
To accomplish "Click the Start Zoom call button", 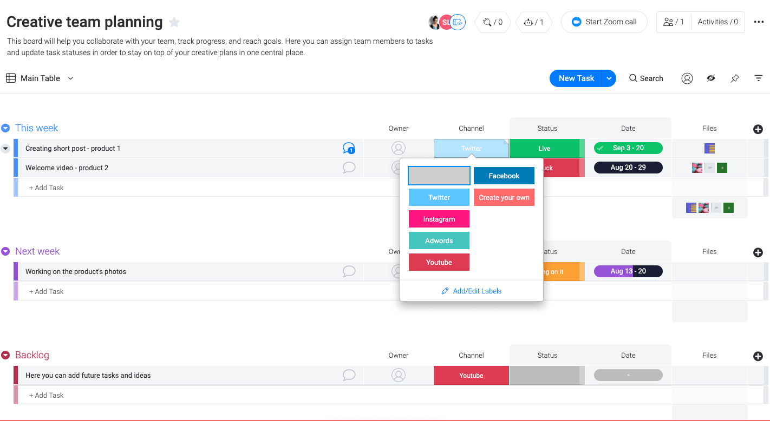I will 604,22.
